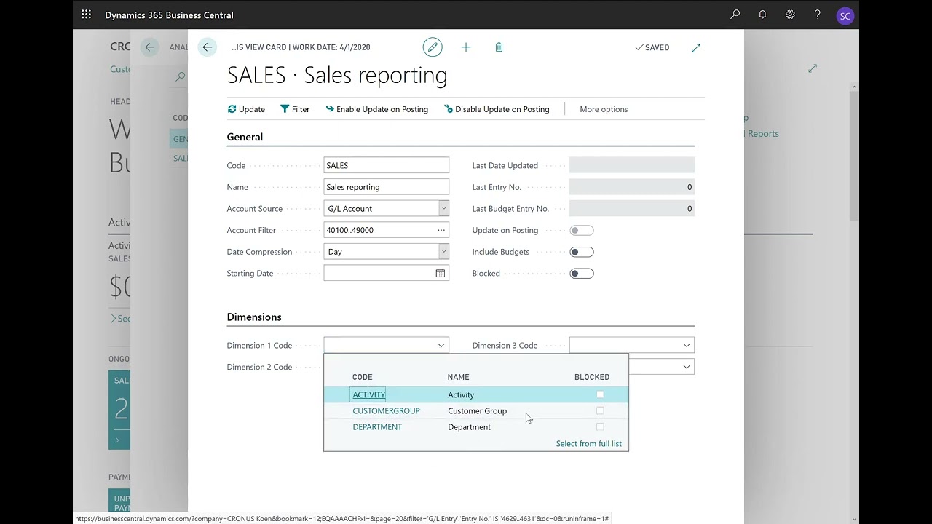The image size is (932, 524).
Task: Toggle the Blocked switch
Action: pyautogui.click(x=582, y=274)
